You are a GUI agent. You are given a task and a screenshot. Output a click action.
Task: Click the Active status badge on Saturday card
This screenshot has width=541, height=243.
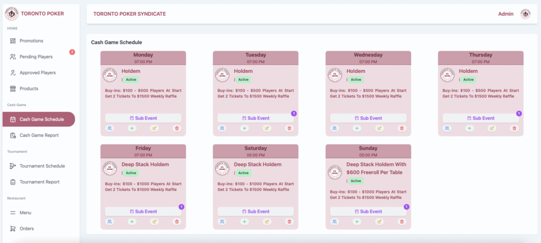click(x=244, y=173)
